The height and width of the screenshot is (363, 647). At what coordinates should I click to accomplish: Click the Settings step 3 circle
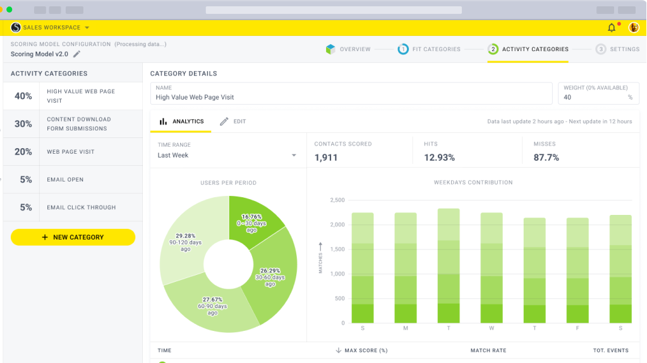[600, 49]
